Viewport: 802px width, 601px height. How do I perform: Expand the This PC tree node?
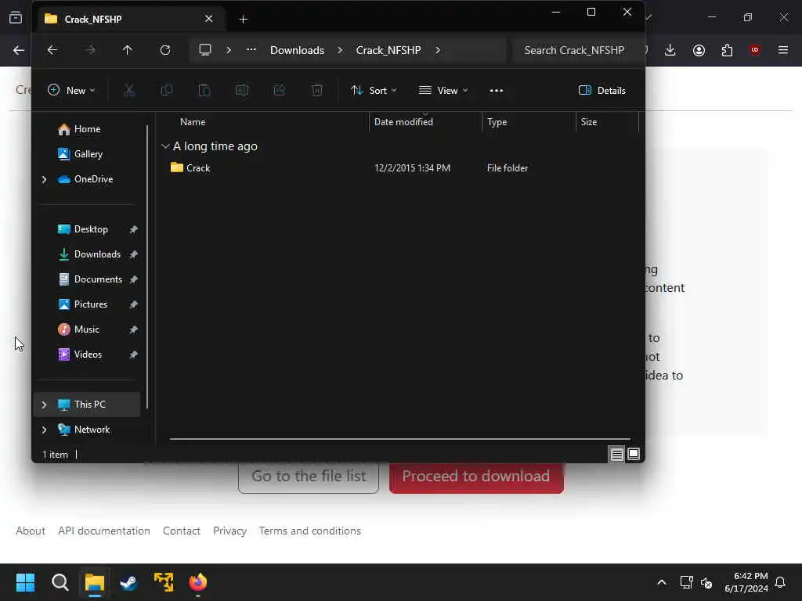pos(44,405)
